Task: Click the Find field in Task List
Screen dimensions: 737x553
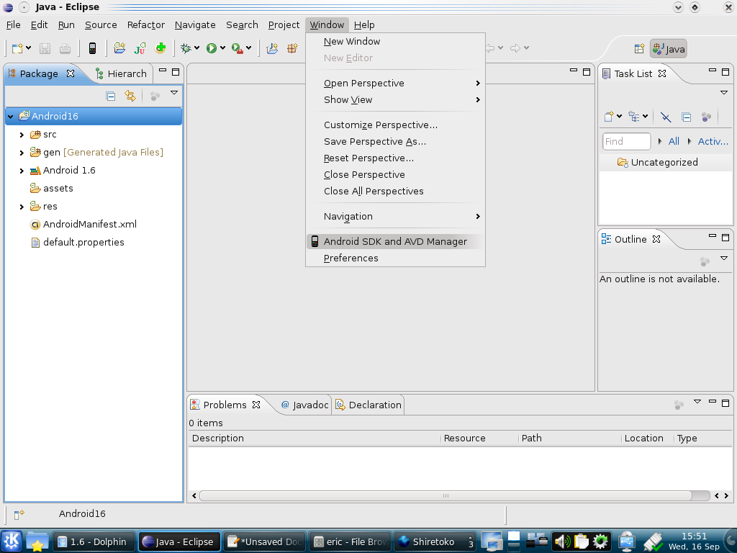Action: (627, 141)
